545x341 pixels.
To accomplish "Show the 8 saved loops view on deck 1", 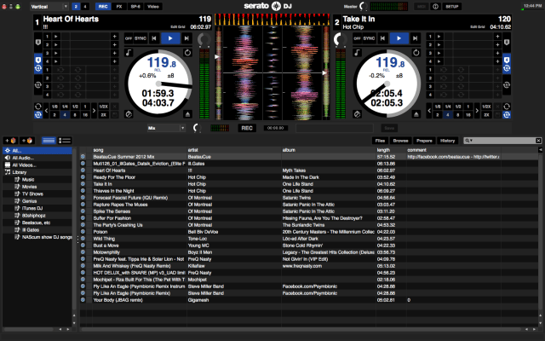I will 38,84.
